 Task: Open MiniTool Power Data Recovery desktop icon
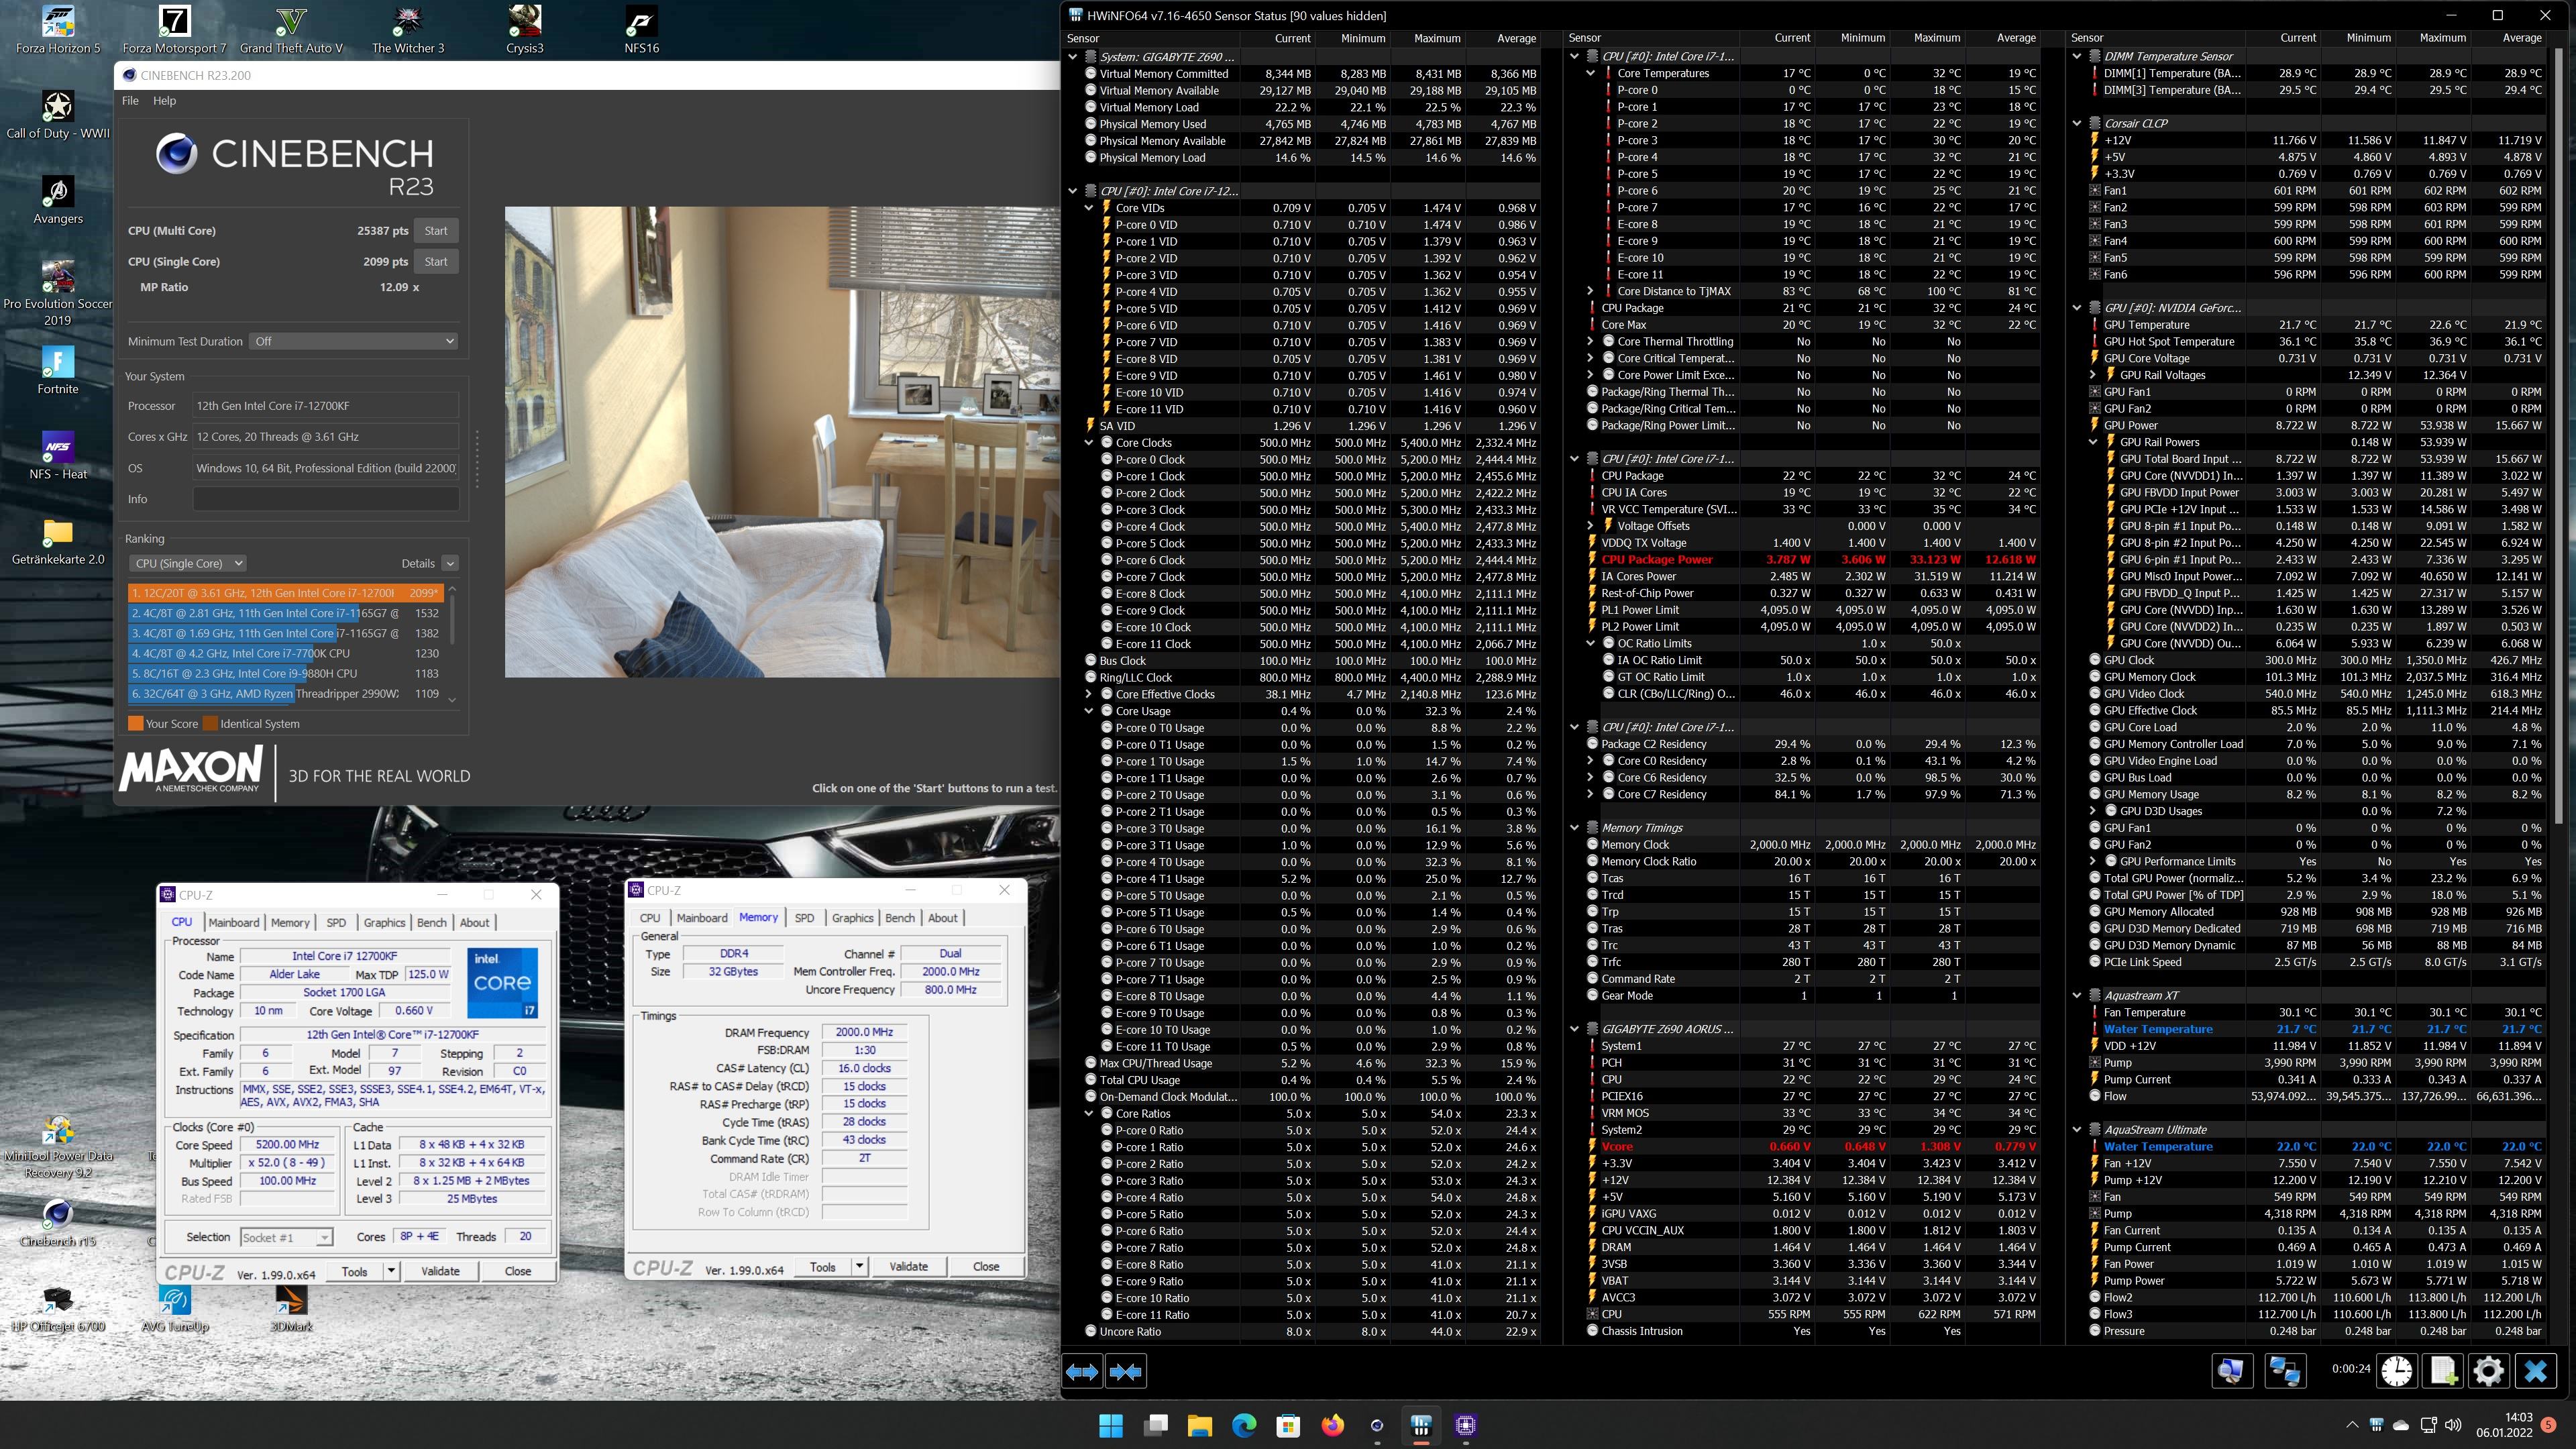pos(58,1146)
